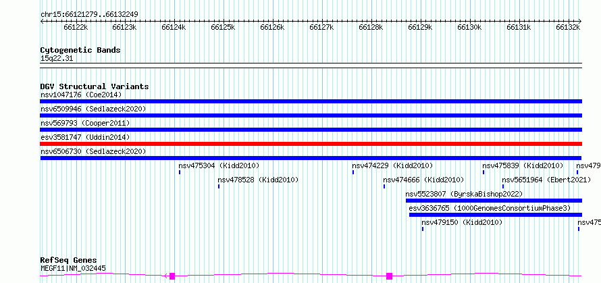This screenshot has height=283, width=601.
Task: Click the nsv6509946 (Sedlazeck2020) label
Action: [x=93, y=109]
